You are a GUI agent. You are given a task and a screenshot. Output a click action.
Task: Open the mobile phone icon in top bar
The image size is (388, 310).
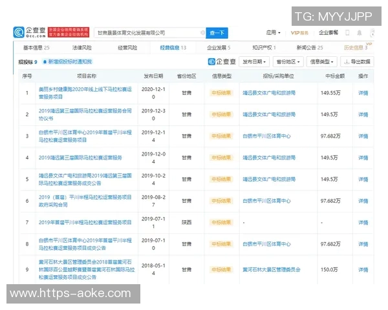pyautogui.click(x=347, y=33)
